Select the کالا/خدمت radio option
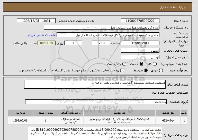 tap(124, 64)
